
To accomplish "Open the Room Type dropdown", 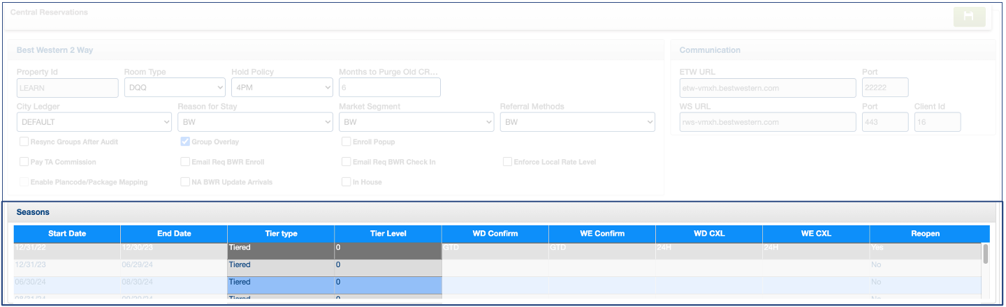I will (x=175, y=87).
